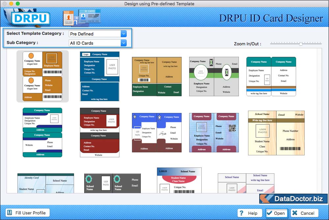Open the Select Template Category dropdown
The height and width of the screenshot is (220, 329).
[124, 34]
